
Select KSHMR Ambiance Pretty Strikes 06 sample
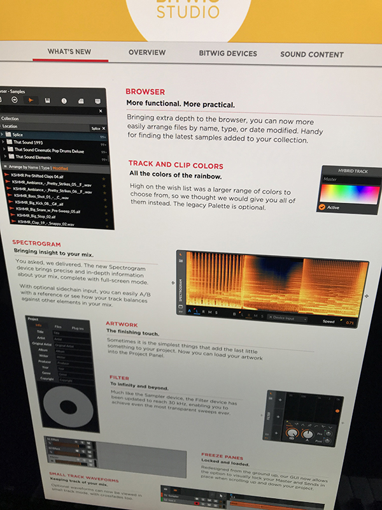click(x=53, y=191)
